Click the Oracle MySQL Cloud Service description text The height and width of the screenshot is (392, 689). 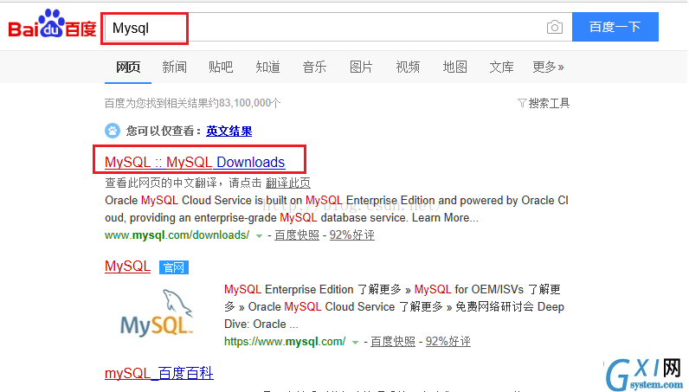point(337,209)
